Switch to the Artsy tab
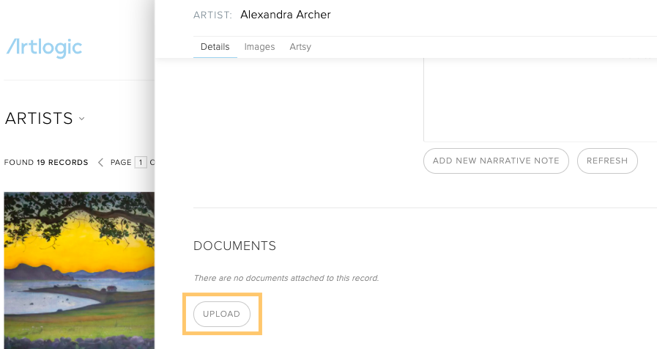Viewport: 657px width, 349px height. click(x=300, y=47)
